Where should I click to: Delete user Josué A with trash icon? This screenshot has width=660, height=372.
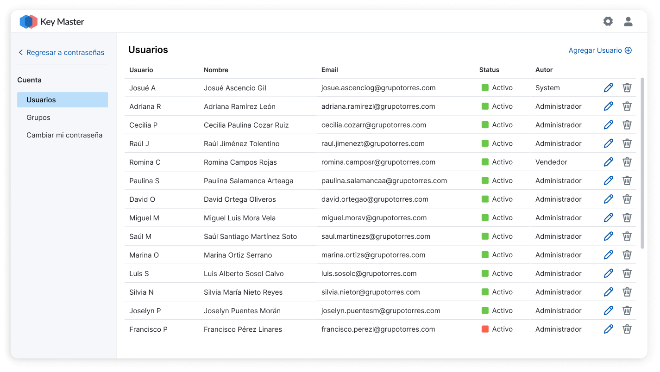tap(627, 88)
